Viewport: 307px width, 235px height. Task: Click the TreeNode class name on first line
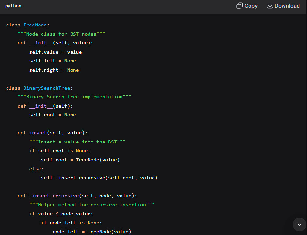(35, 25)
